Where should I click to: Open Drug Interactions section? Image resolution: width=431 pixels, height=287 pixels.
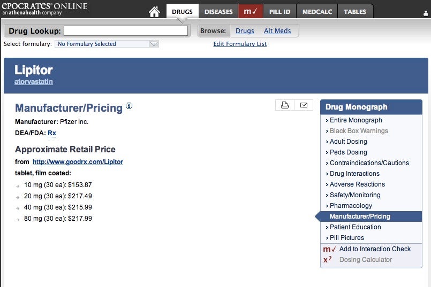tap(354, 174)
